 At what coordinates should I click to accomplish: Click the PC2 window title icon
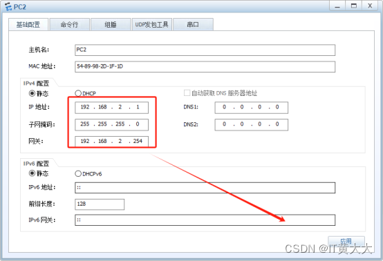point(8,7)
